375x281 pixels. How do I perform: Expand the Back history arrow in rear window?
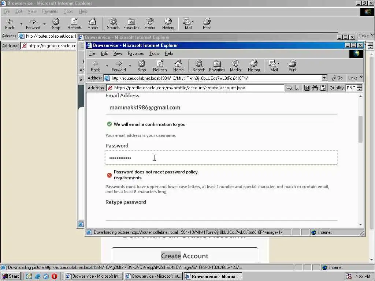pyautogui.click(x=21, y=24)
